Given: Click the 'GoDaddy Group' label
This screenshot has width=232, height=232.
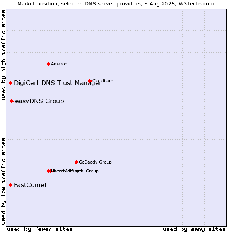Looking at the screenshot, I should tap(95, 162).
